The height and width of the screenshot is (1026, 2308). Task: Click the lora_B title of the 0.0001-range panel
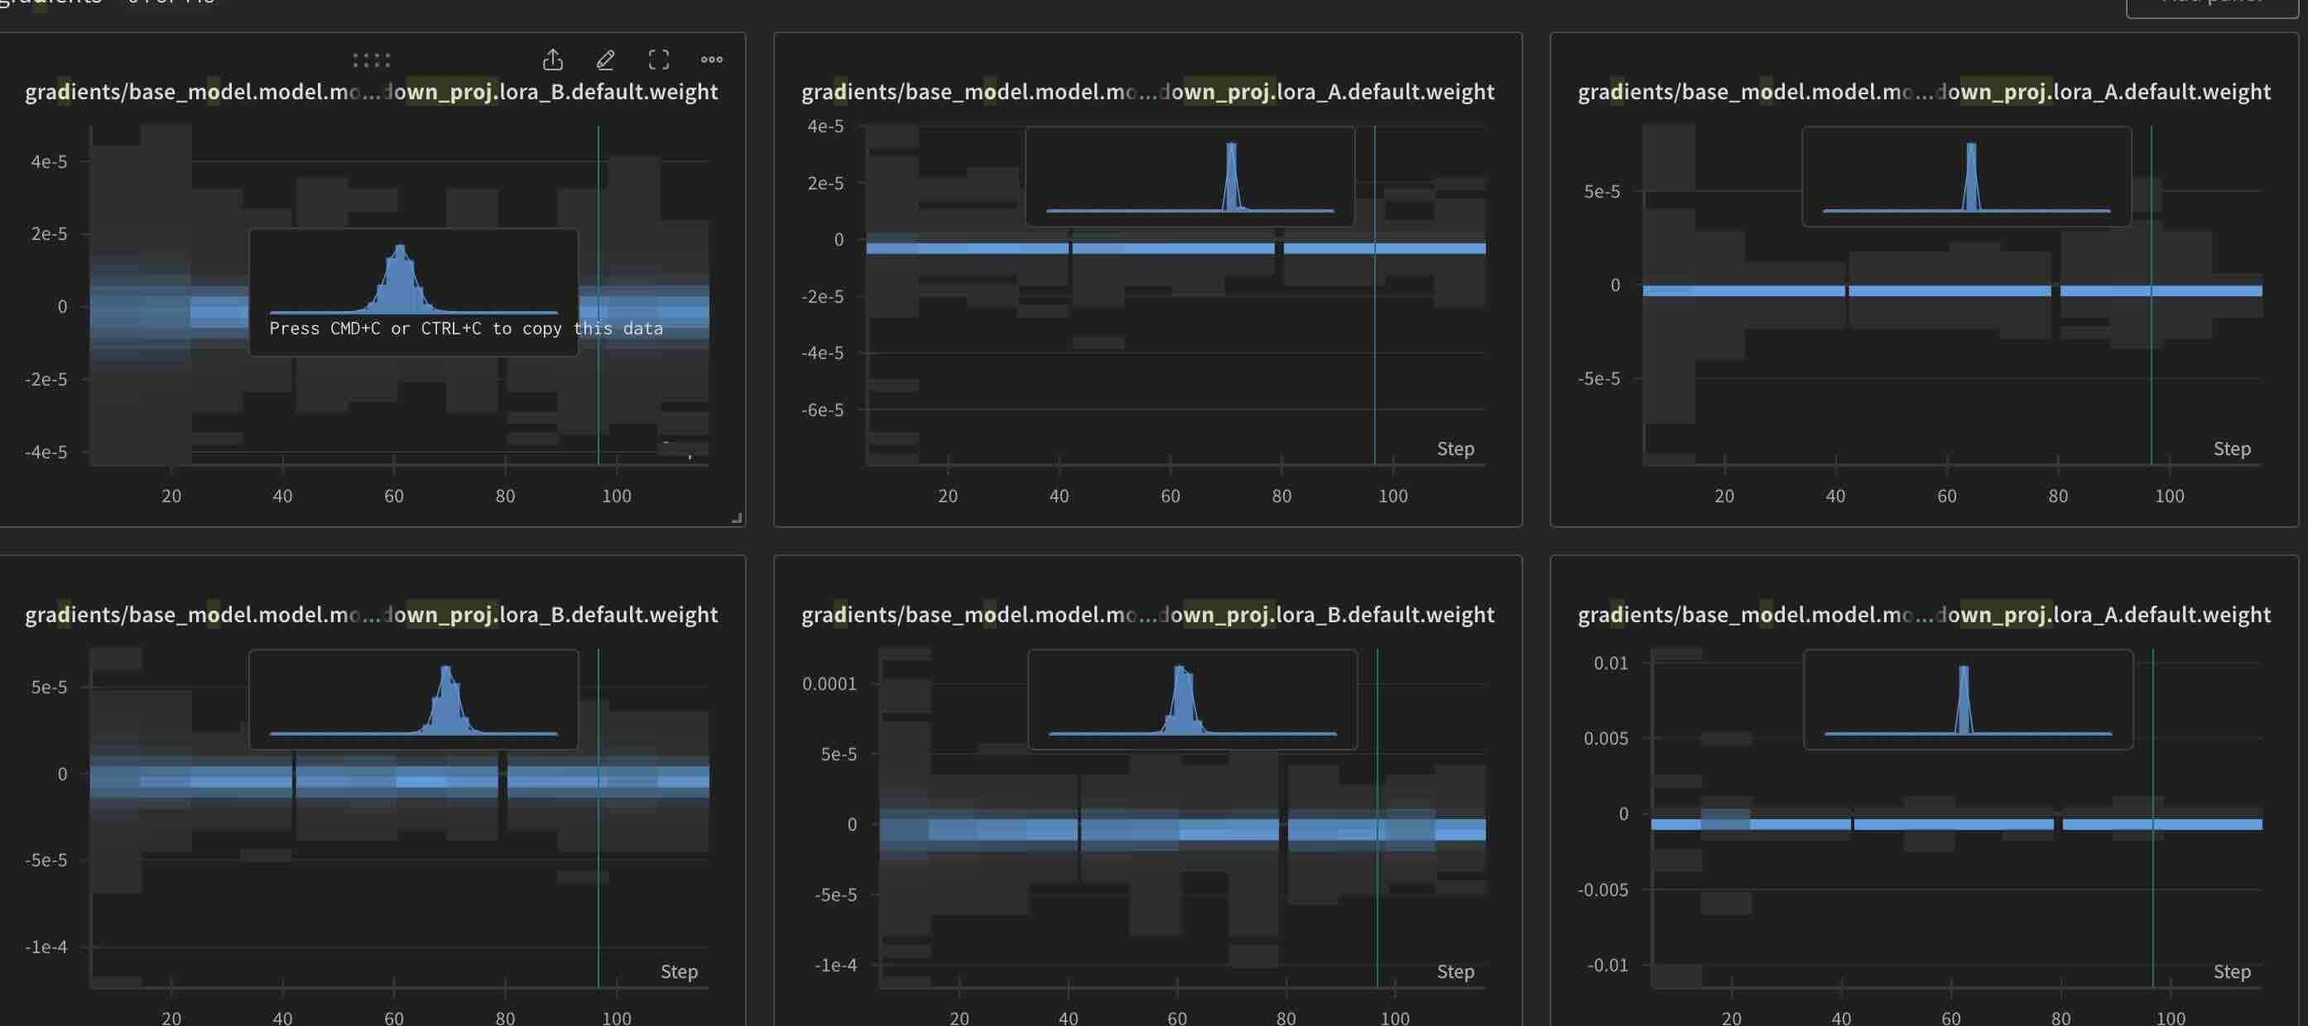coord(1147,614)
